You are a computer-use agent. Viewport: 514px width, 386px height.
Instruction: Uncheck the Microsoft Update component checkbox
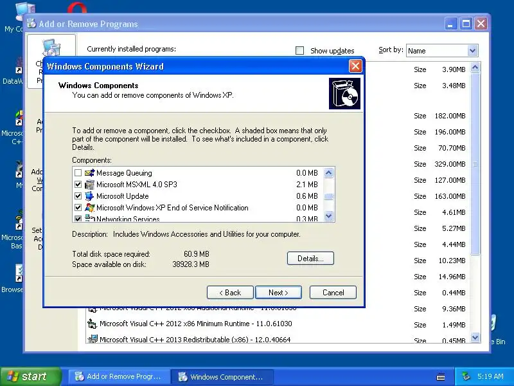(x=78, y=196)
